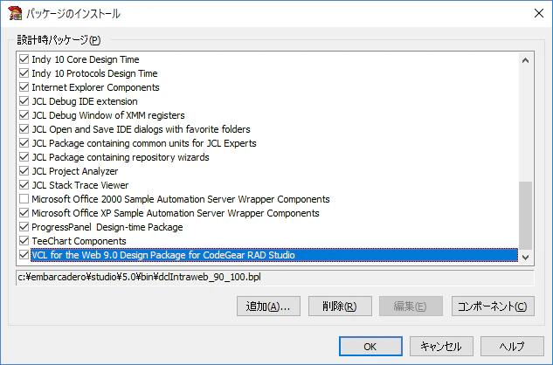The height and width of the screenshot is (365, 553).
Task: Toggle Internet Explorer Components checkbox
Action: click(x=24, y=87)
